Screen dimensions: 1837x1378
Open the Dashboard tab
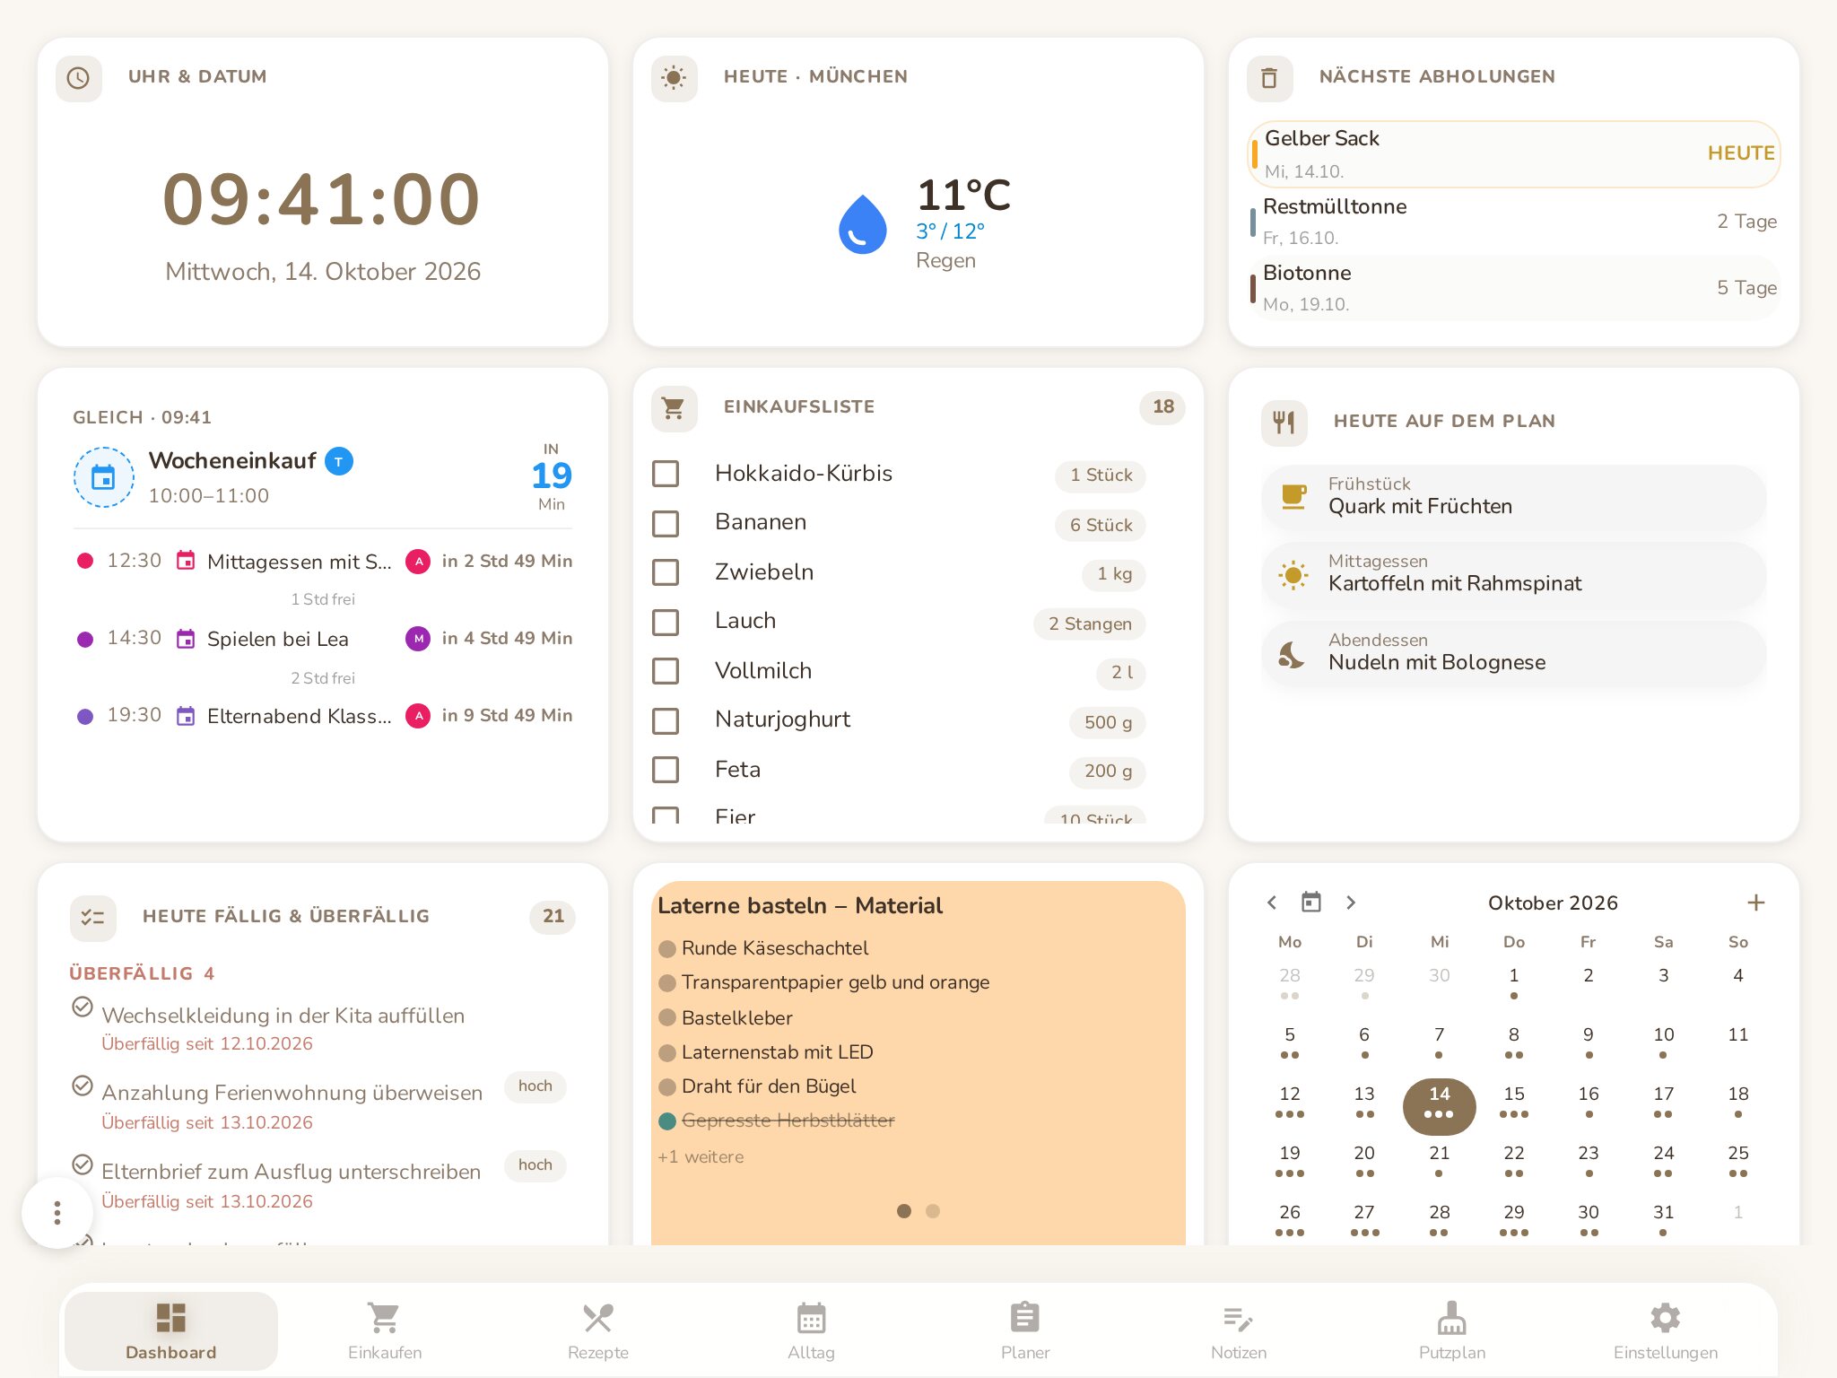click(170, 1330)
